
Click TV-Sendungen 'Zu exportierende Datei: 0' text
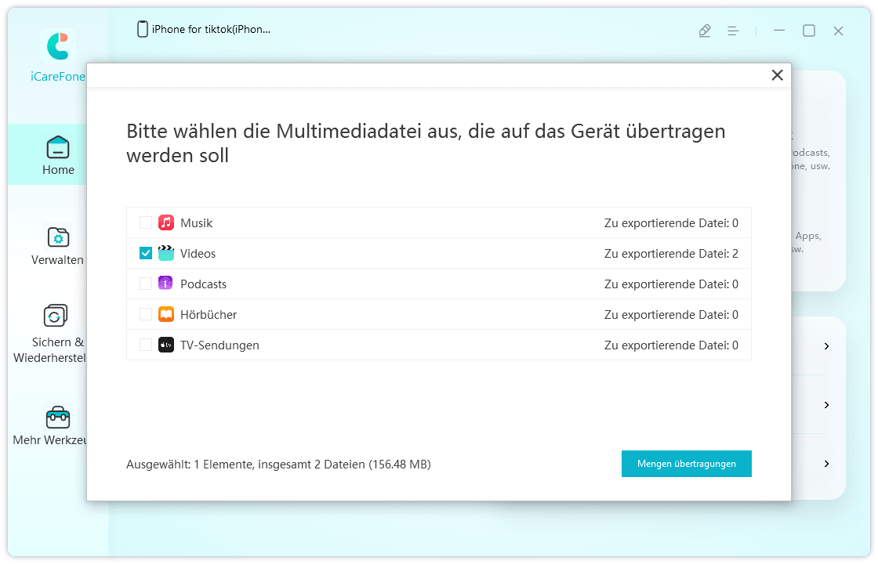pyautogui.click(x=671, y=345)
